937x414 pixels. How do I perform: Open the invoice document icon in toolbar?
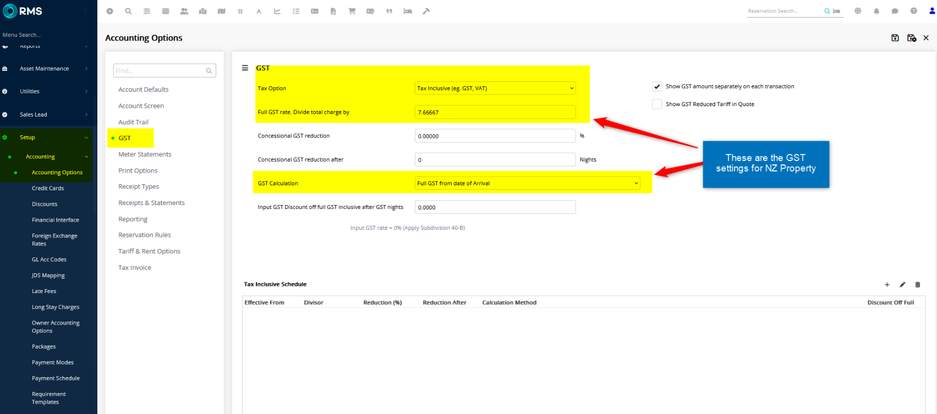coord(333,11)
